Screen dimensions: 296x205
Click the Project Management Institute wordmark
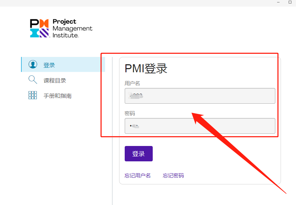(x=72, y=28)
